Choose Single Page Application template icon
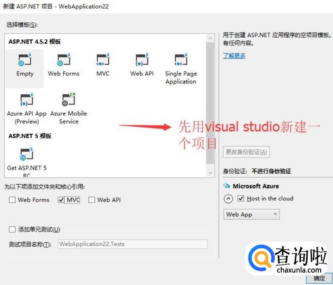 click(x=181, y=60)
